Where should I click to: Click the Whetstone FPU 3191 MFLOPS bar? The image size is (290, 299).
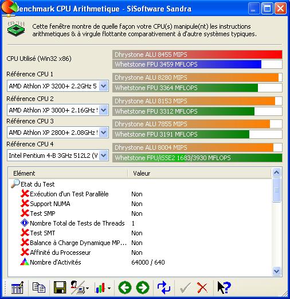197,134
